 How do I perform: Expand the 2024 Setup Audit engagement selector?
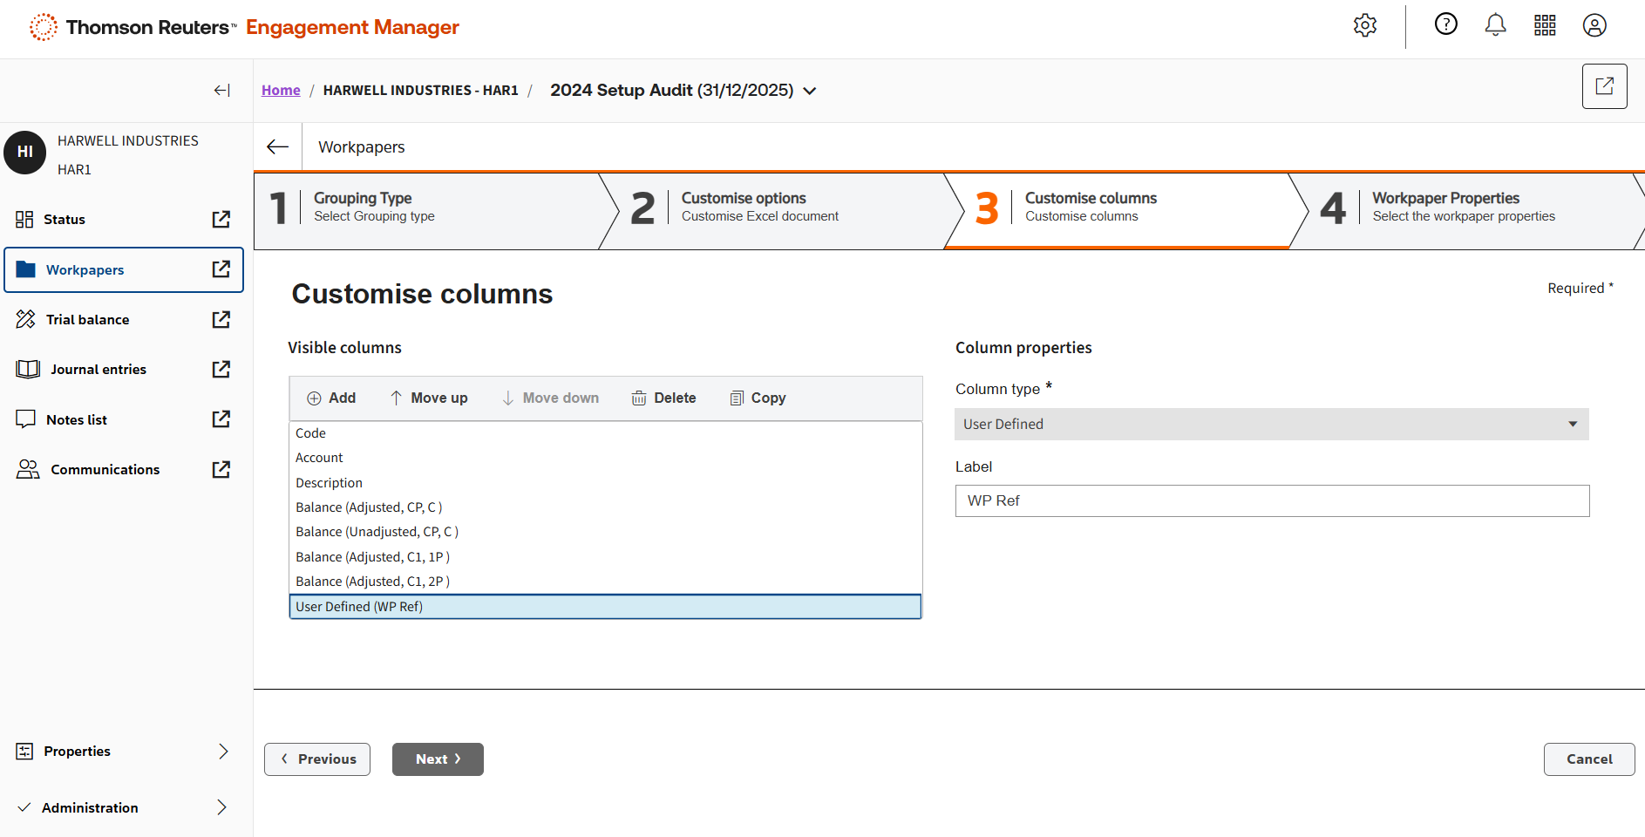tap(809, 91)
